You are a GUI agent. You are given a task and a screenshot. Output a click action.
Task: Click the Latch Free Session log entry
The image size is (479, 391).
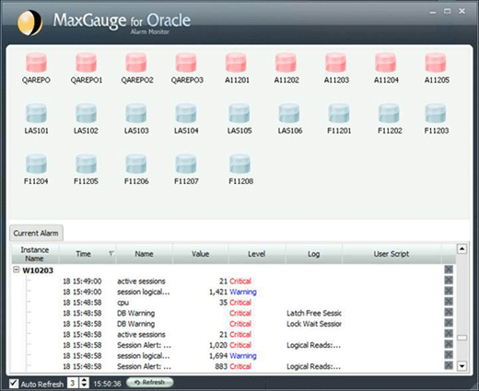314,313
